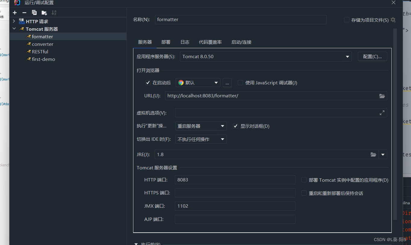Open the update action restart server dropdown

[201, 126]
